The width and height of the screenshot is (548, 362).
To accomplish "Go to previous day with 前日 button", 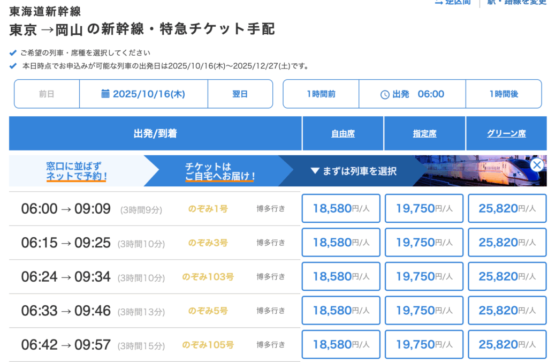I will (x=47, y=94).
